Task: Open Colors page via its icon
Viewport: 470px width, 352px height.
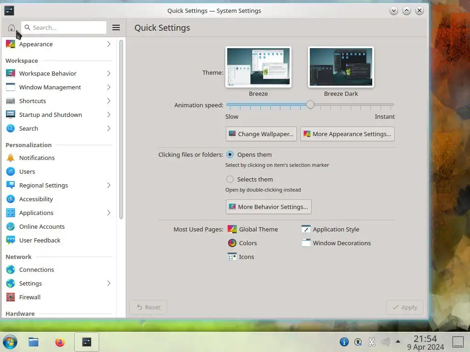Action: [x=232, y=243]
